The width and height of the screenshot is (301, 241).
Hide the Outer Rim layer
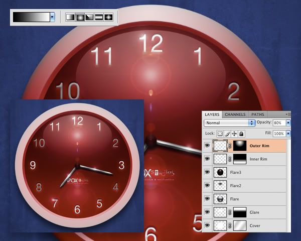207,146
